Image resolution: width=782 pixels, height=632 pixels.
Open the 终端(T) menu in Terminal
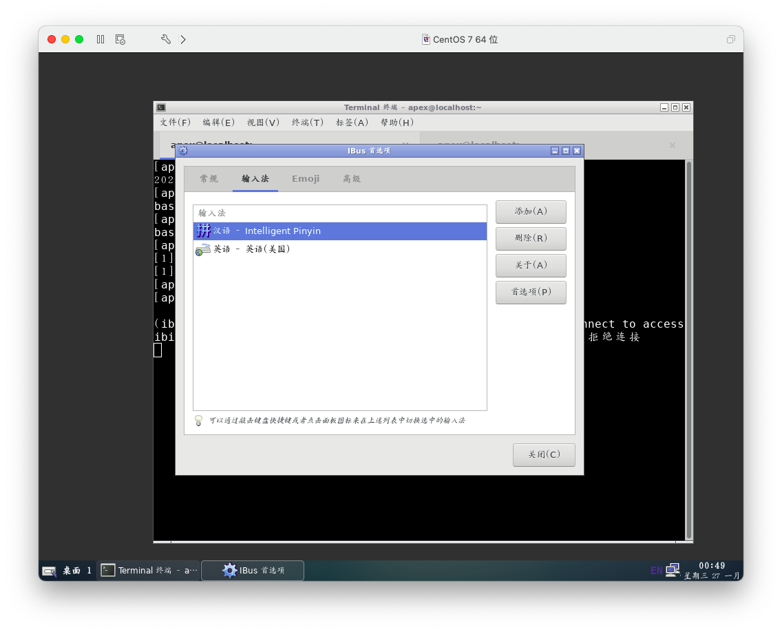pyautogui.click(x=307, y=123)
